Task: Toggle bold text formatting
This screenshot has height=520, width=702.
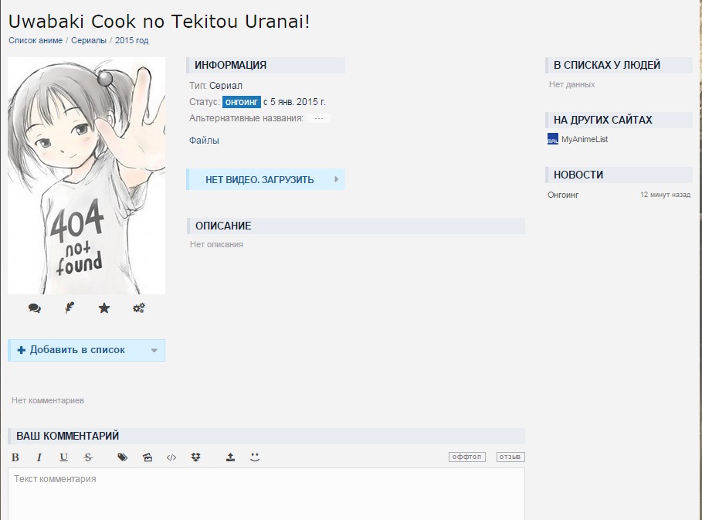Action: (15, 457)
